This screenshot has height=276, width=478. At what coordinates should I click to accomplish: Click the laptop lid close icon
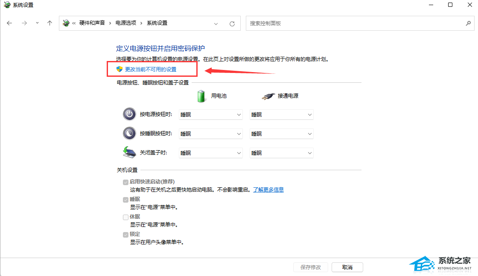coord(129,153)
